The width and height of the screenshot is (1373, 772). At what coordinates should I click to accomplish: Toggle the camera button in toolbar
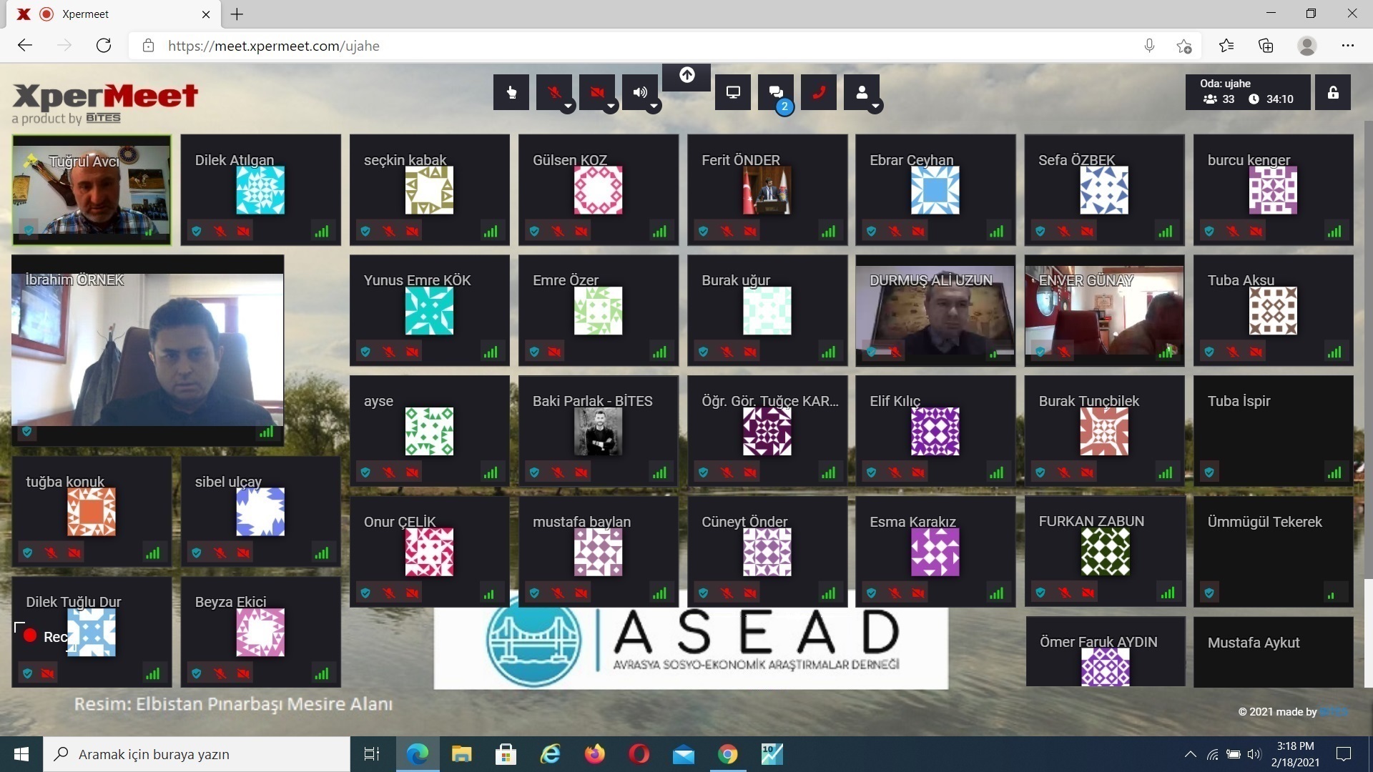[596, 92]
